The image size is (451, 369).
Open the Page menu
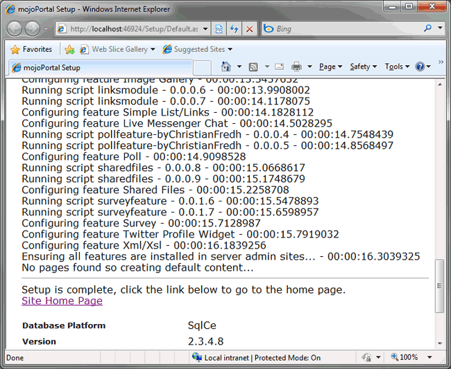[327, 66]
